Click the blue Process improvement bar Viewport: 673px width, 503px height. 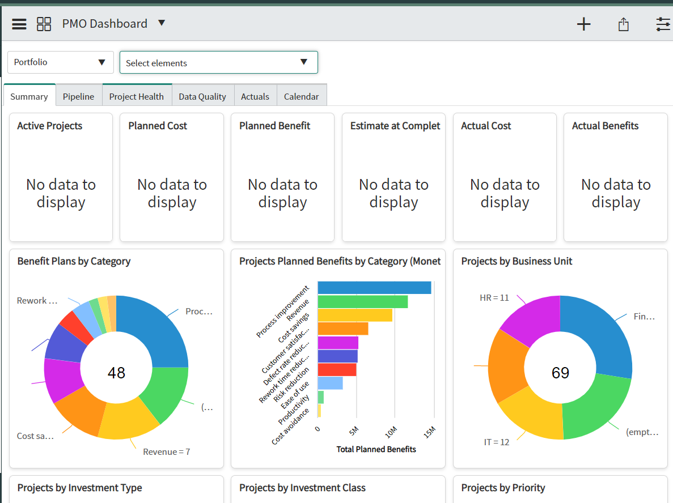374,286
